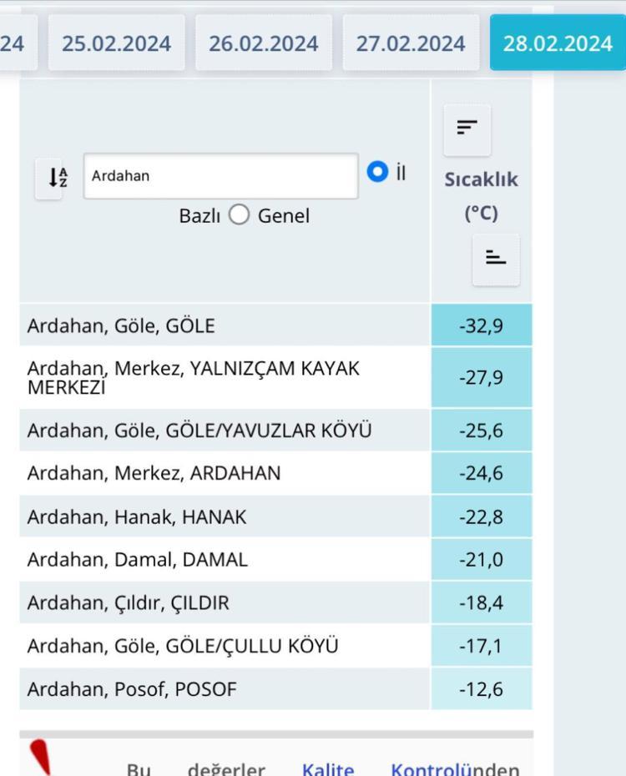
Task: Click the Ardahan search input field
Action: [x=220, y=176]
